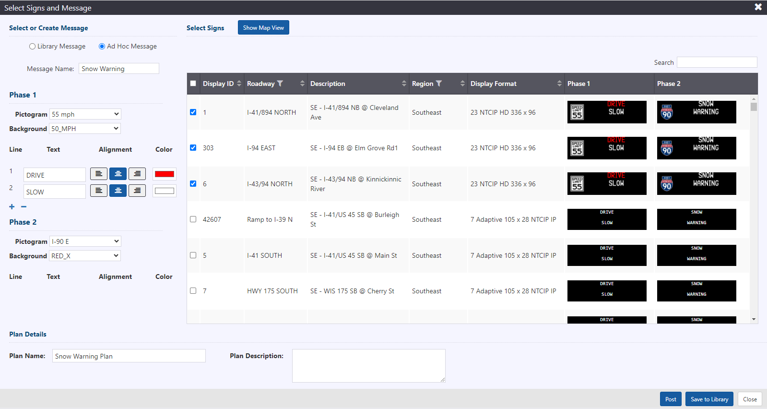Center-align the SLOW line text
767x409 pixels.
[x=118, y=191]
